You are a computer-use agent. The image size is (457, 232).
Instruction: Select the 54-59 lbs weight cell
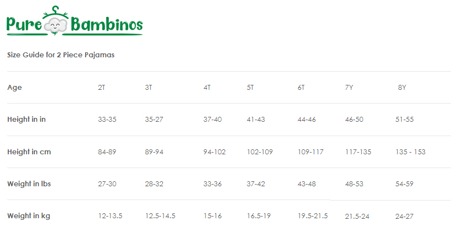pos(405,184)
